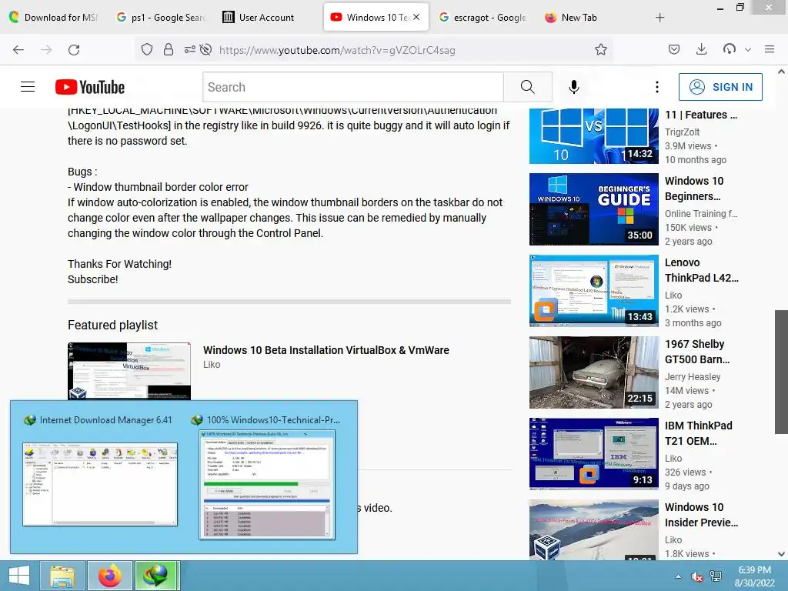Click the magnifier search button on YouTube

[528, 87]
